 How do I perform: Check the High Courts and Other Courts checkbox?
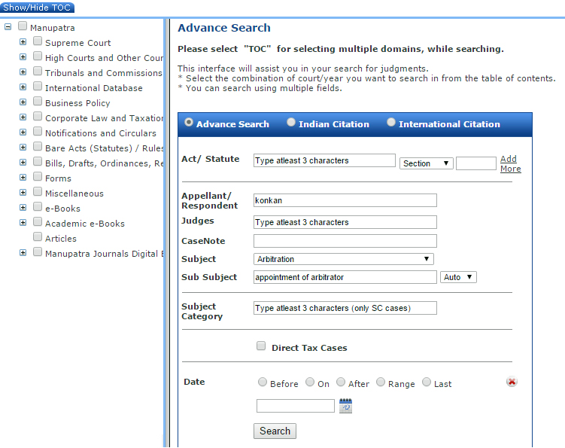pyautogui.click(x=38, y=56)
